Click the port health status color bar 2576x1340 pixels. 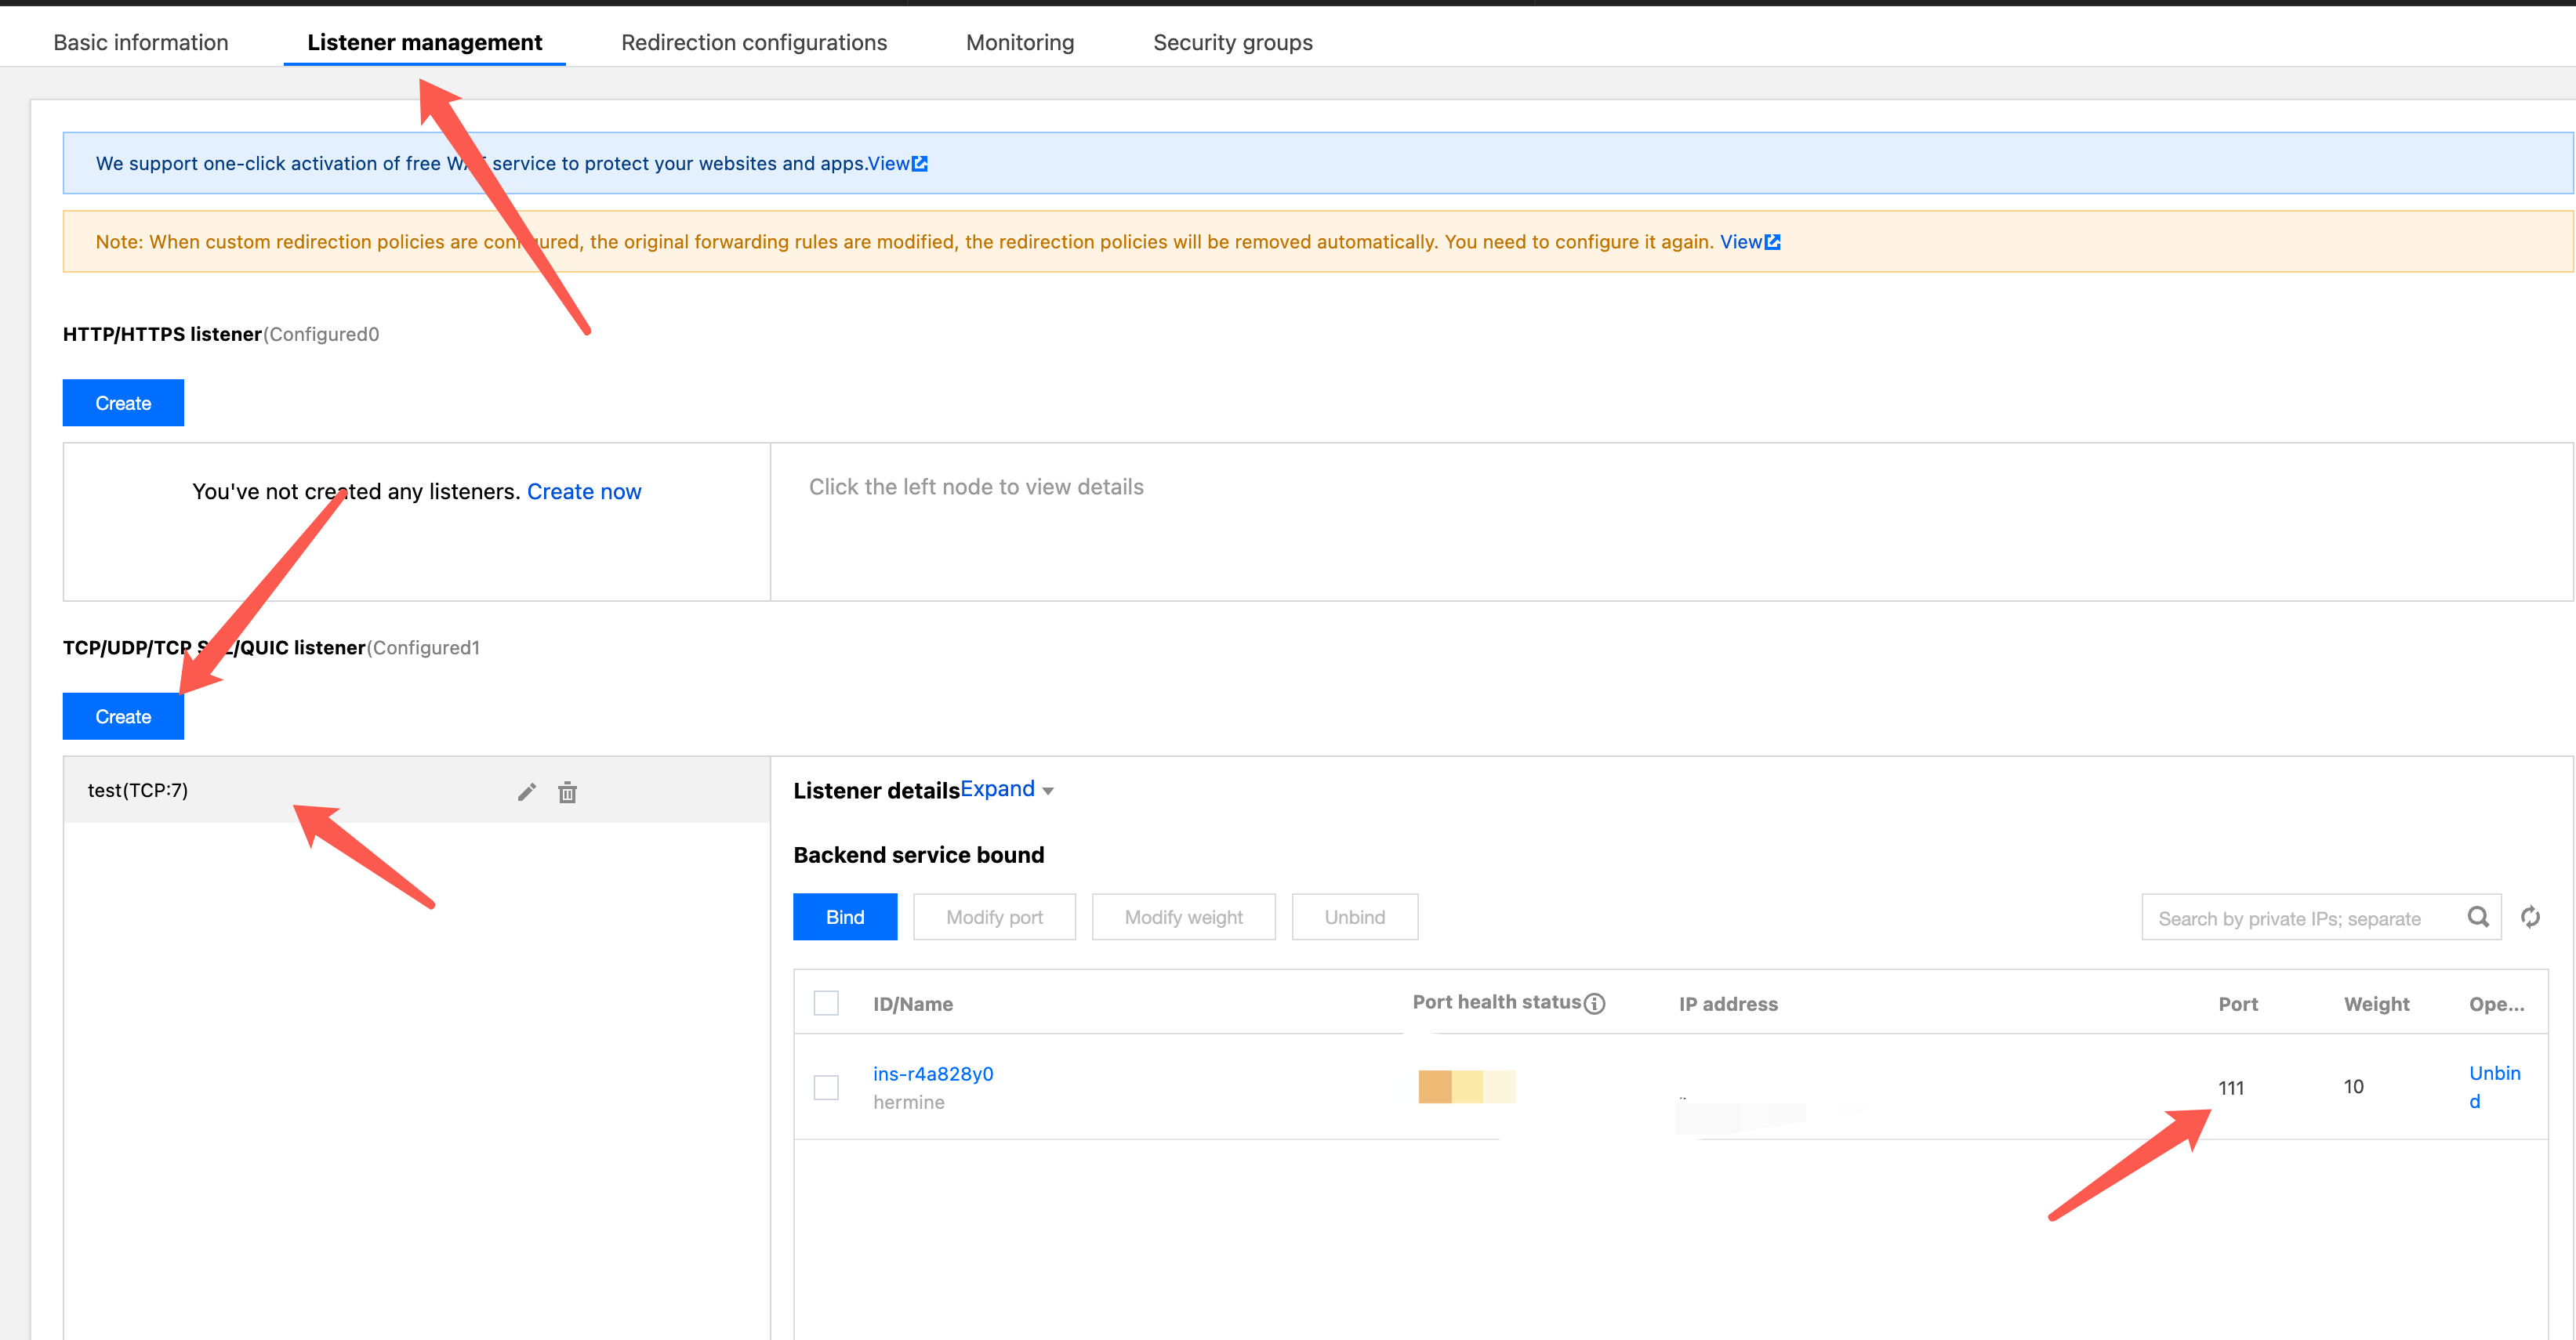click(x=1466, y=1086)
